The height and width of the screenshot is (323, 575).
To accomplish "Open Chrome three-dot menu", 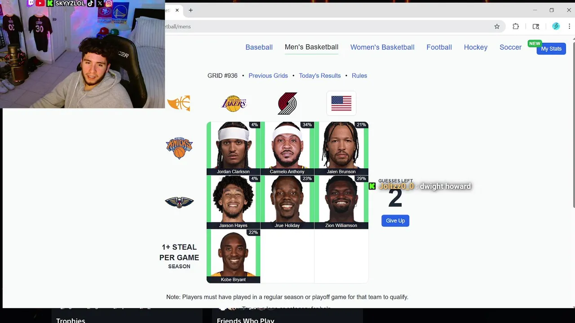I will [x=569, y=26].
